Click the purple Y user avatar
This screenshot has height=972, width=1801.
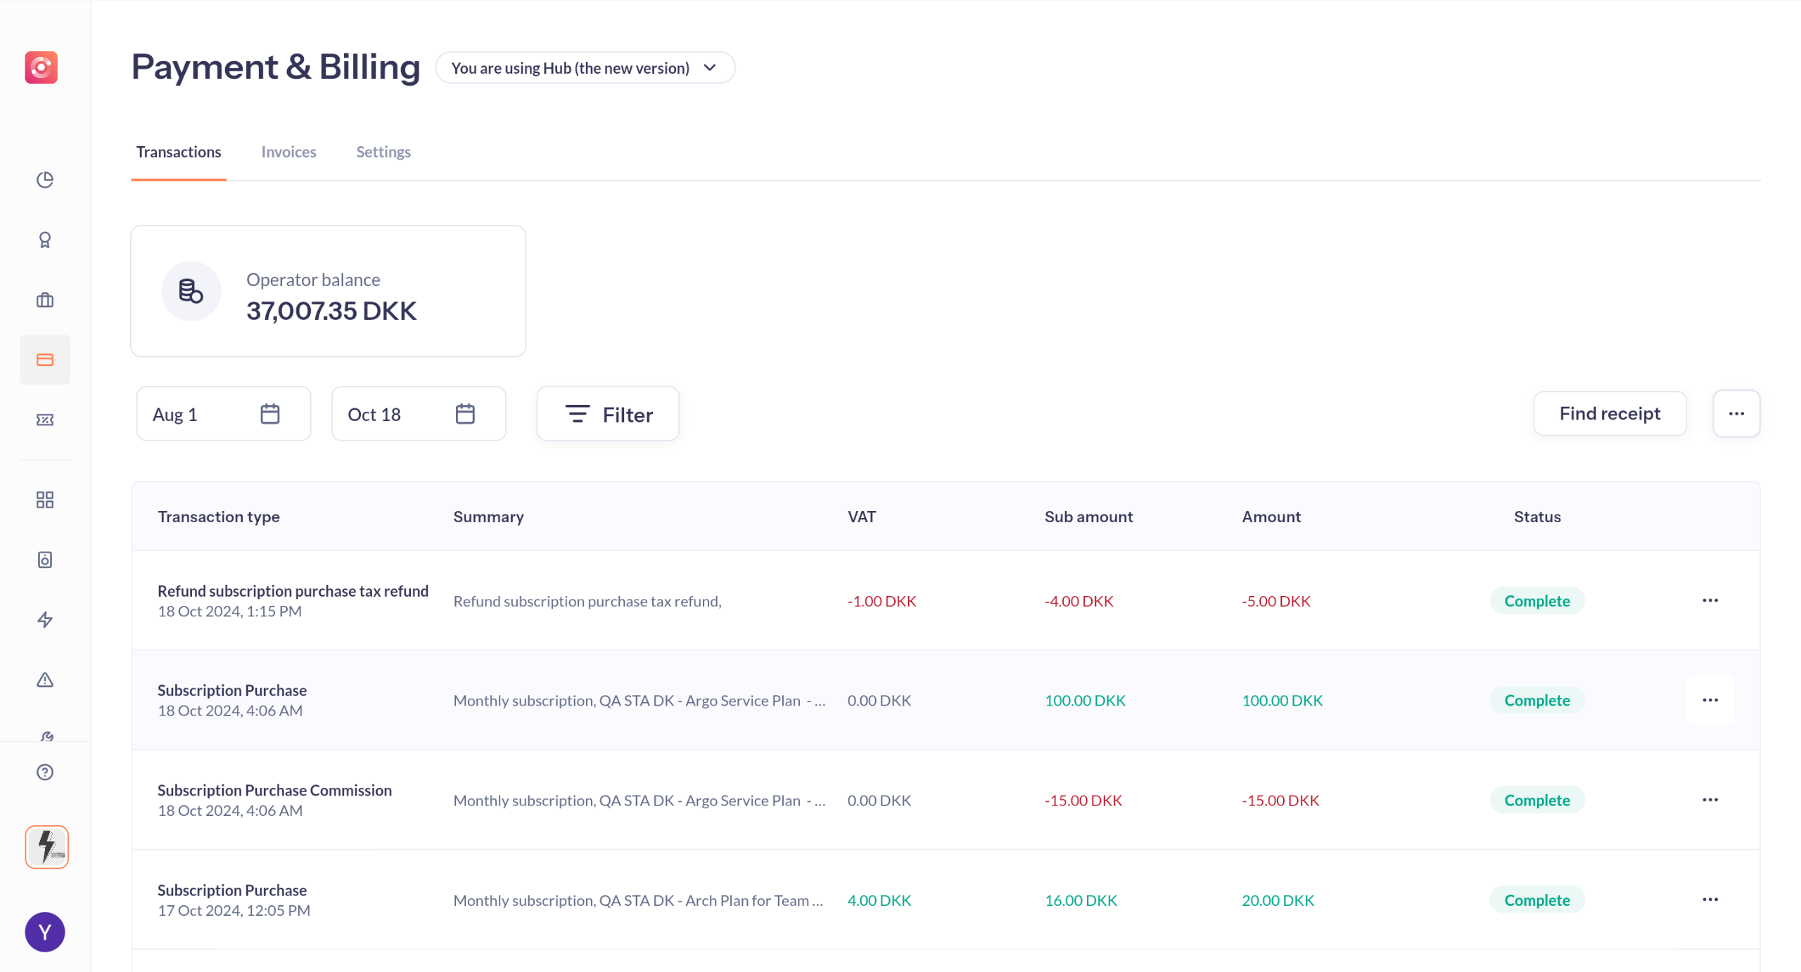[x=45, y=932]
